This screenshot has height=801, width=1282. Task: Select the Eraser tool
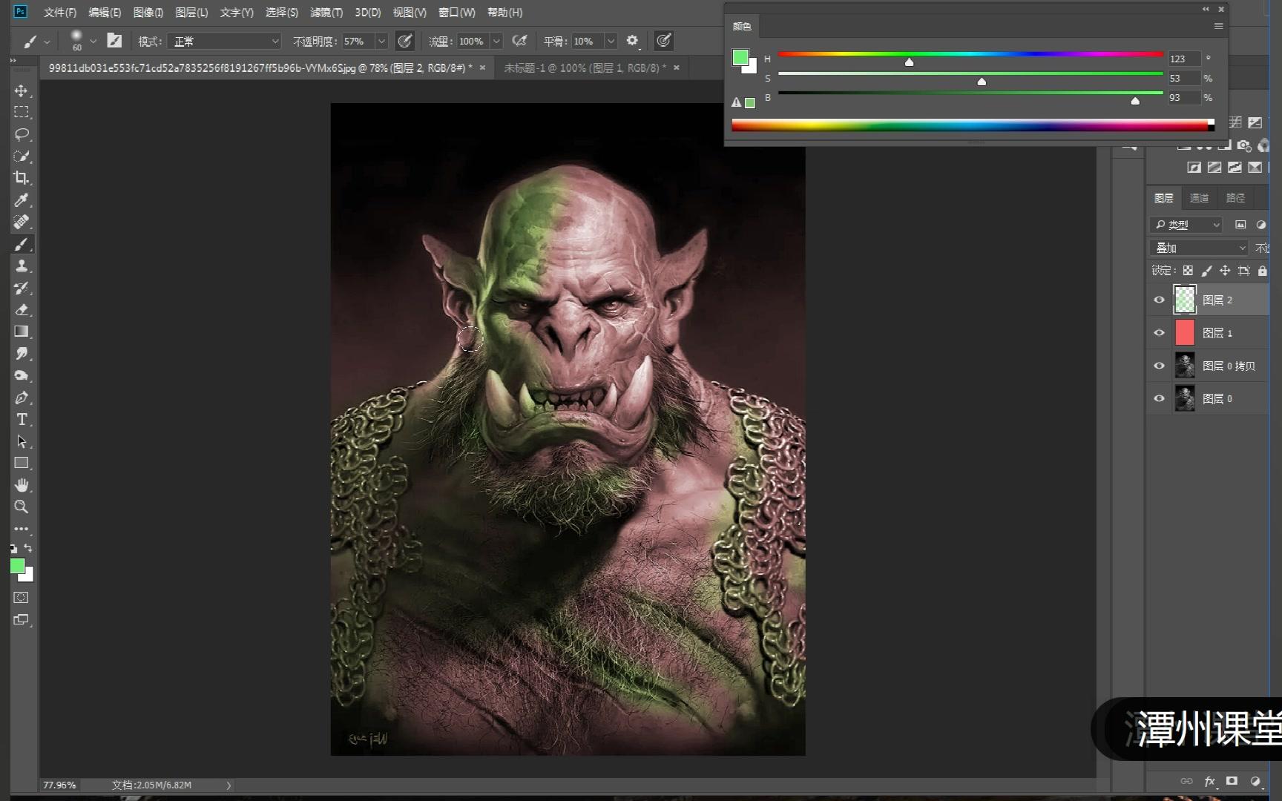tap(21, 309)
